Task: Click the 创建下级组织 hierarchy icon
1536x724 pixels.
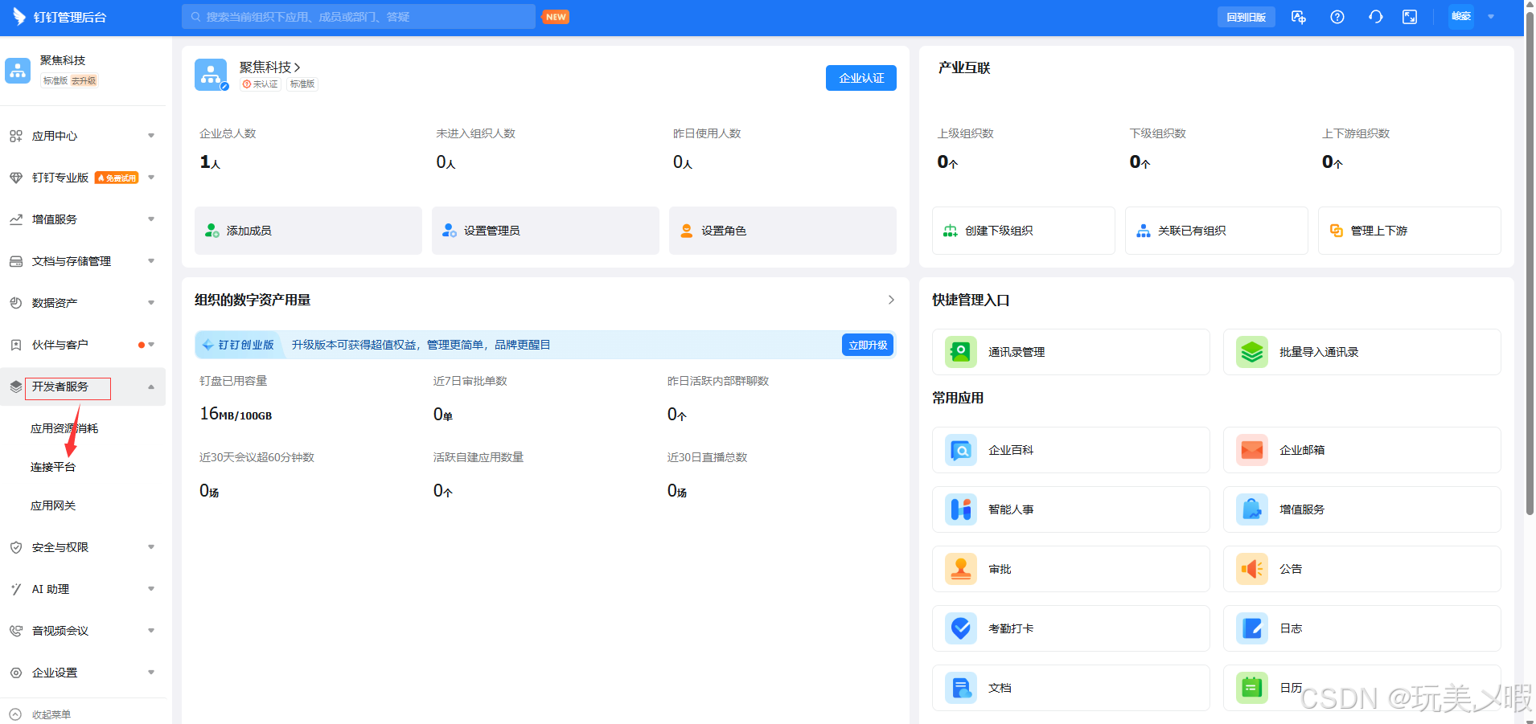Action: click(x=950, y=231)
